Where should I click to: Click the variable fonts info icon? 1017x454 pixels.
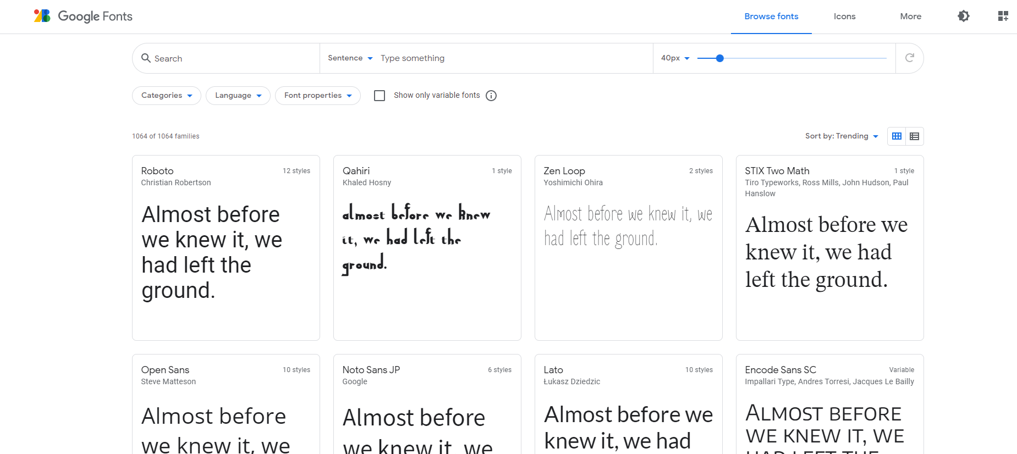pos(491,96)
